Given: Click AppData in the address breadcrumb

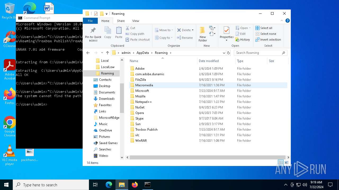Looking at the screenshot, I should click(x=142, y=53).
